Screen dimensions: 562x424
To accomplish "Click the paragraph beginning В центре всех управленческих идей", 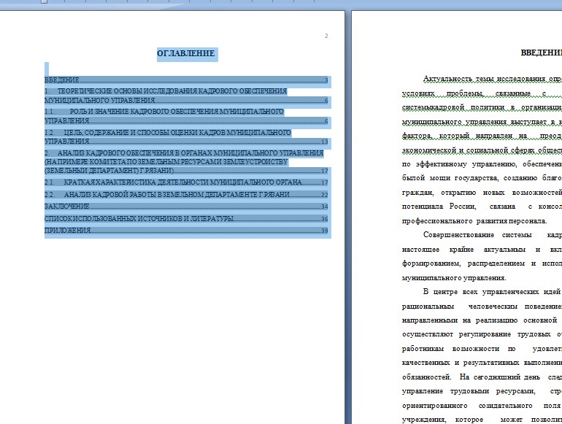I will [x=482, y=355].
